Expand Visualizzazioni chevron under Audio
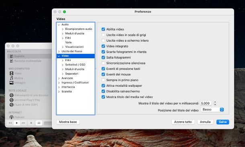245x147 pixels. 63,47
